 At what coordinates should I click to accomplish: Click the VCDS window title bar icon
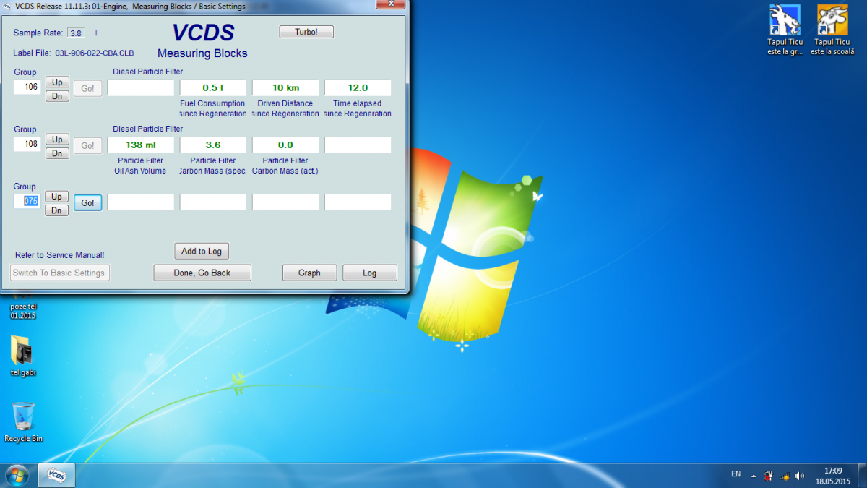[x=7, y=7]
